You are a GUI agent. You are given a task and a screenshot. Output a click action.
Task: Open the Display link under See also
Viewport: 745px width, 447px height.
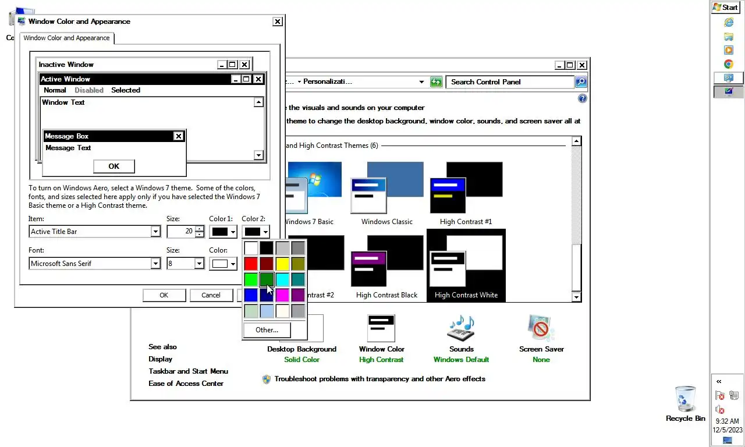(x=160, y=359)
